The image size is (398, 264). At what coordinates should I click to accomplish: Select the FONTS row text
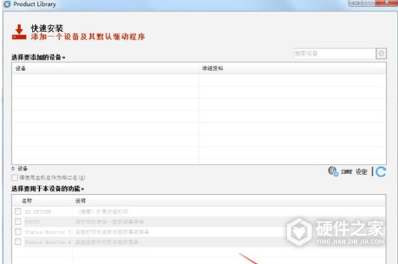click(x=32, y=222)
